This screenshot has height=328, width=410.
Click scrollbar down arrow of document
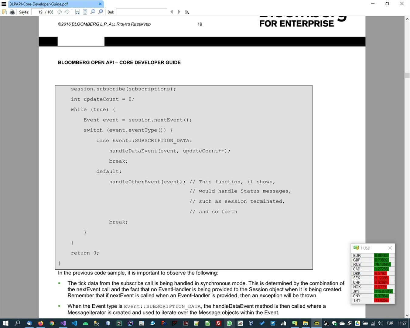pos(407,316)
